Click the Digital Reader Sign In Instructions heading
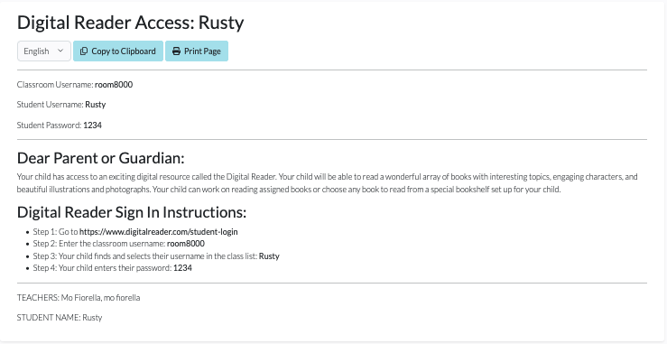 tap(132, 212)
